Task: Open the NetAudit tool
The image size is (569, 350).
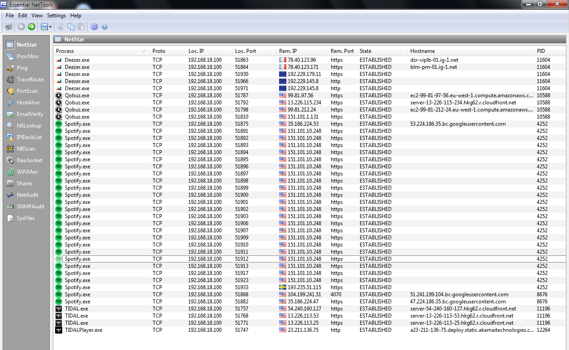Action: [x=23, y=195]
